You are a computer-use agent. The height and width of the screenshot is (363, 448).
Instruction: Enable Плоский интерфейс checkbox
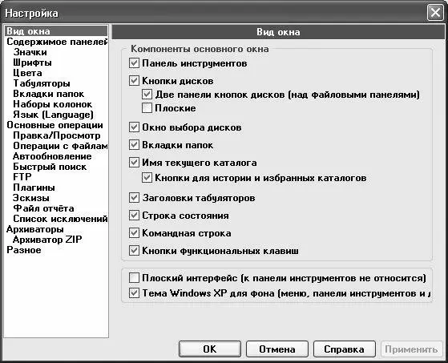coord(134,277)
